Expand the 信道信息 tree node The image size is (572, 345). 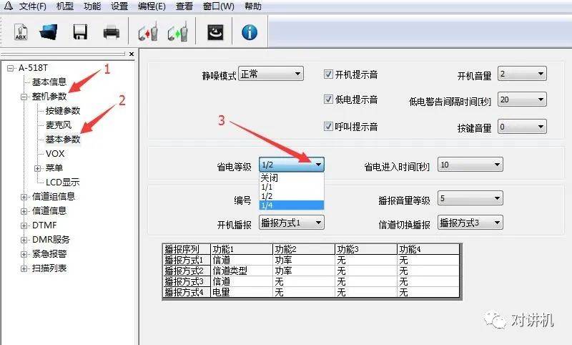pyautogui.click(x=24, y=211)
